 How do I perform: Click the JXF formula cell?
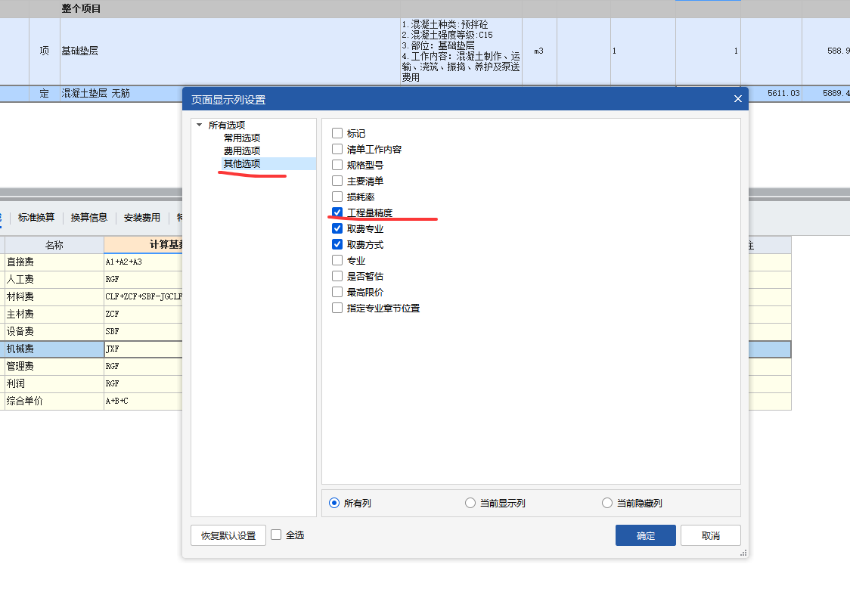(143, 349)
